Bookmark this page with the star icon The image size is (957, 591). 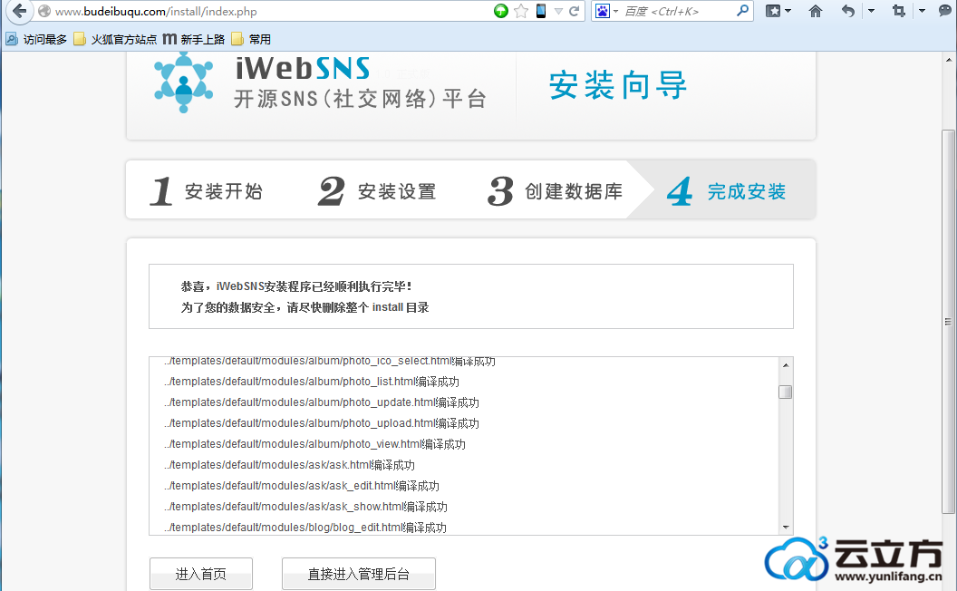point(520,11)
